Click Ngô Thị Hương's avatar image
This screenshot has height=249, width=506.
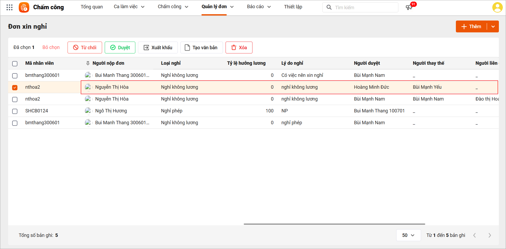[88, 111]
